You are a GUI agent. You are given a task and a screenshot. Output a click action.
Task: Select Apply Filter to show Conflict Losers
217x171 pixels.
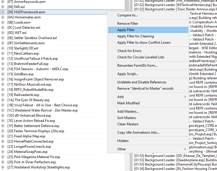point(148,43)
